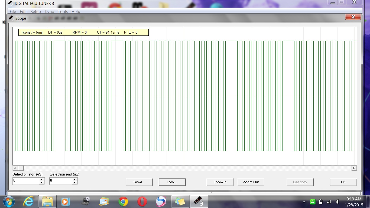Open the Setup menu
Image resolution: width=370 pixels, height=208 pixels.
pyautogui.click(x=35, y=12)
